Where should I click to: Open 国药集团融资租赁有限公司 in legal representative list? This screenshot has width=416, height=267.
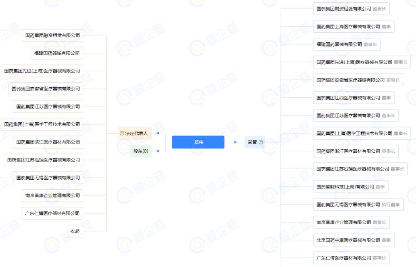tap(52, 35)
